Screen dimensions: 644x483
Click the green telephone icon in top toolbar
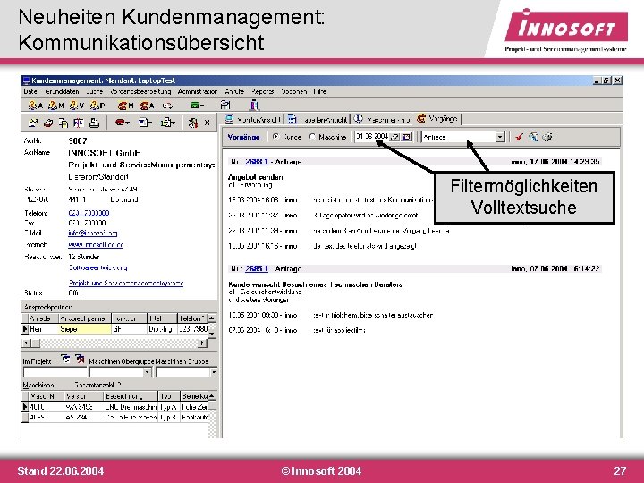pyautogui.click(x=197, y=106)
